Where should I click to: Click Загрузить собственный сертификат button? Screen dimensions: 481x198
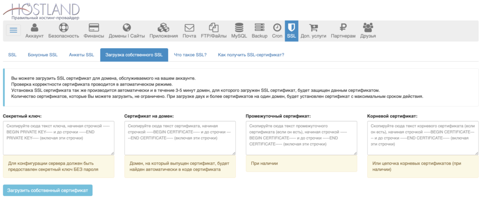tap(47, 190)
